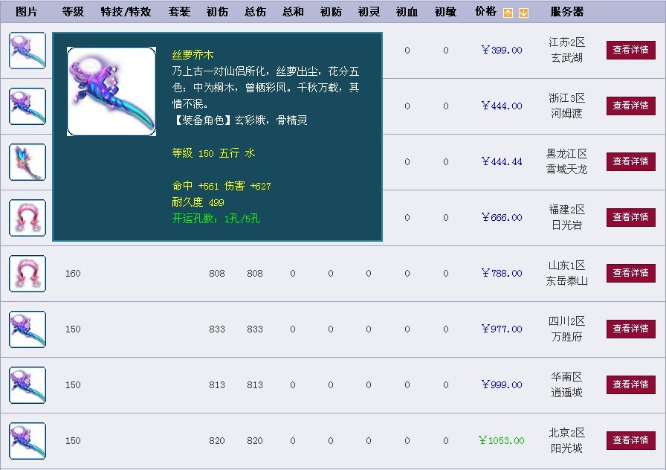Click the 特技/特效 column header

[x=126, y=12]
